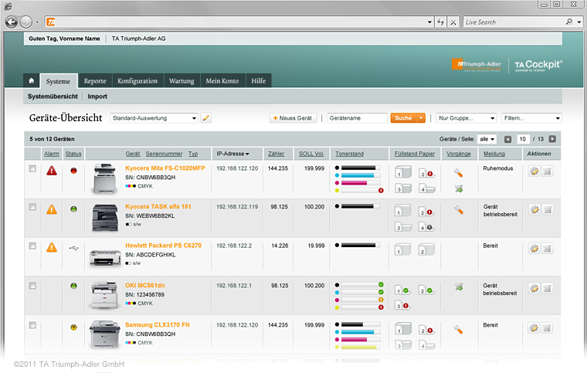Switch to the Konfiguration tab
The height and width of the screenshot is (373, 587).
(x=137, y=81)
